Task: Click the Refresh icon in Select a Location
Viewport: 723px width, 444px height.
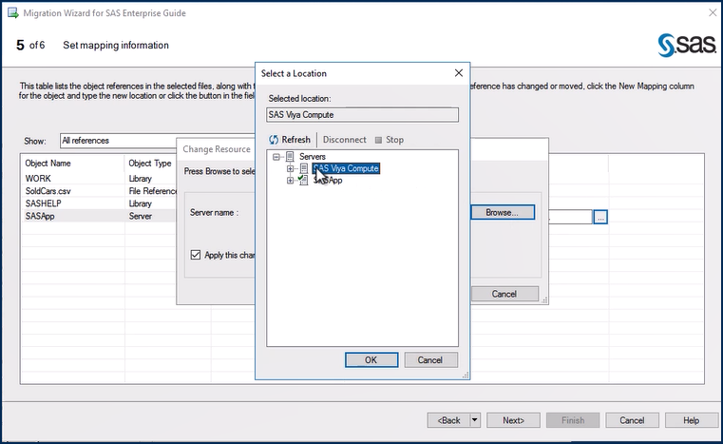Action: click(x=274, y=140)
